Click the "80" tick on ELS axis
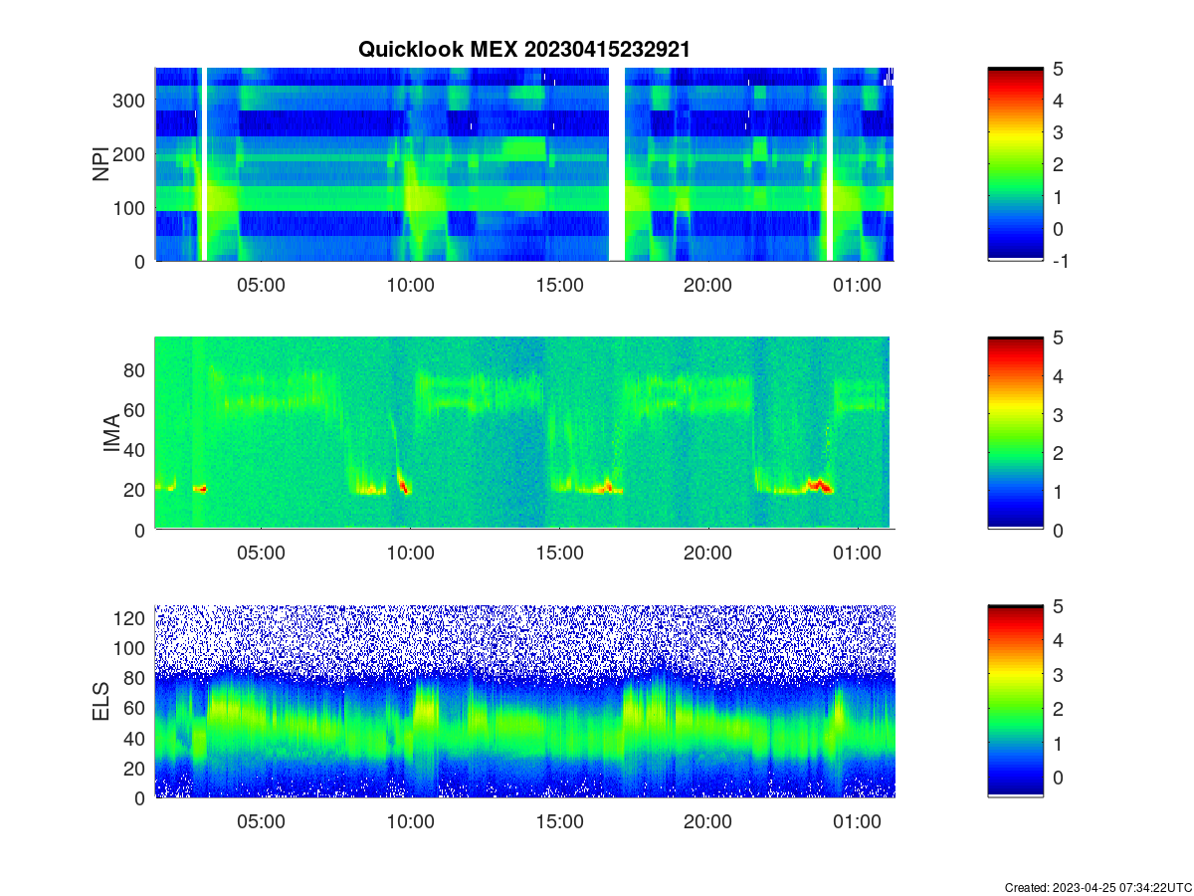The width and height of the screenshot is (1194, 896). click(x=135, y=678)
